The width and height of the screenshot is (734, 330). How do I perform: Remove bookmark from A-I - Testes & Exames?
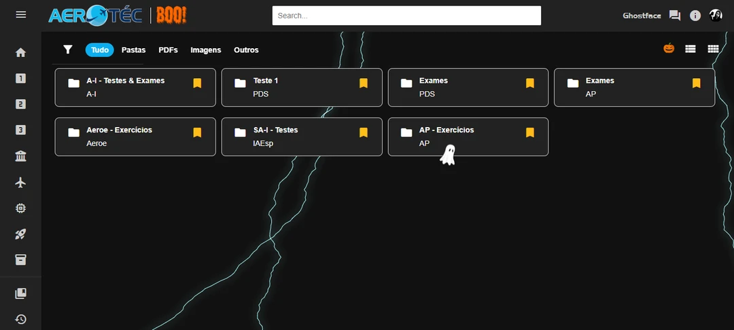[197, 84]
